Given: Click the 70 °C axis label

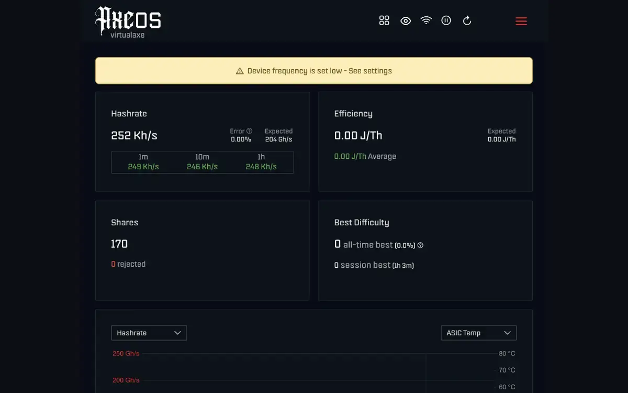Looking at the screenshot, I should 507,370.
